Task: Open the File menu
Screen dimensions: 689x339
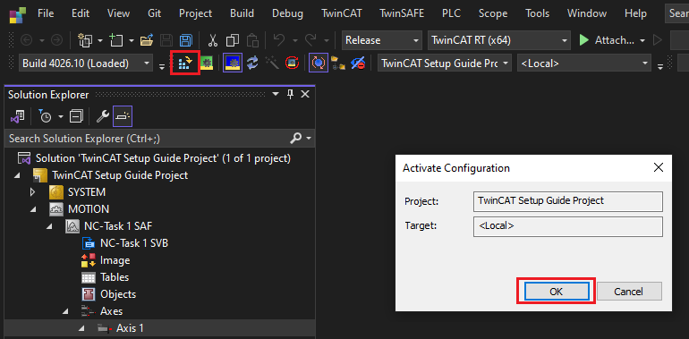Action: (x=46, y=13)
